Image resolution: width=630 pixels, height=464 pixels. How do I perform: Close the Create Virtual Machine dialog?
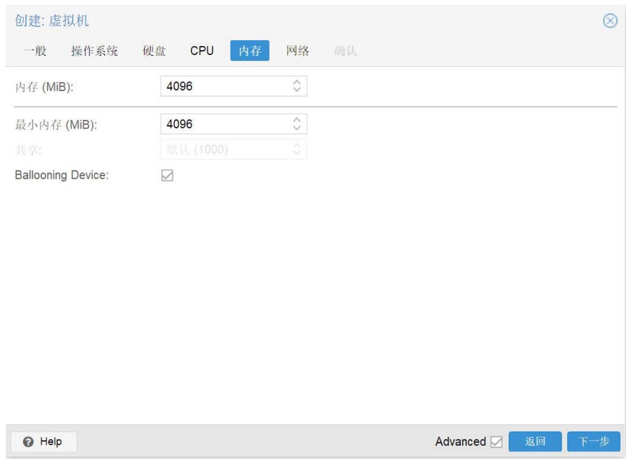(x=610, y=21)
